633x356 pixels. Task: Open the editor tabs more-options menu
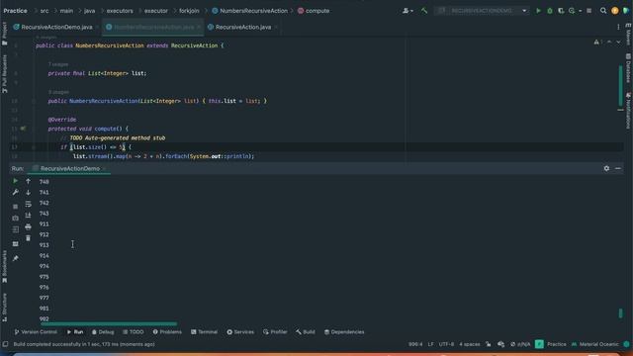618,27
